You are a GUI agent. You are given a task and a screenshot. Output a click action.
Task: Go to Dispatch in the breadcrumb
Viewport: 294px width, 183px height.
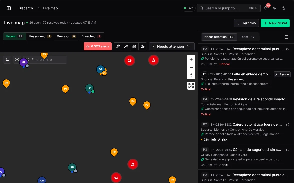pyautogui.click(x=26, y=8)
